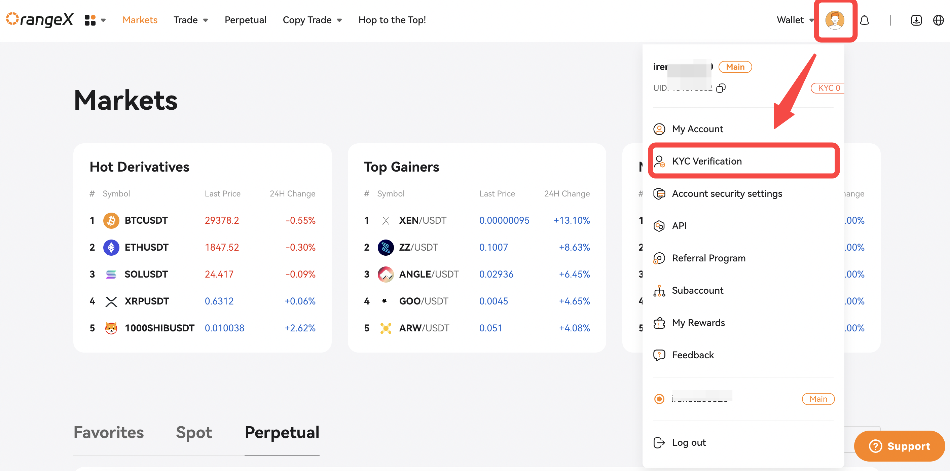Click the Hot Derivatives heading

pos(139,167)
